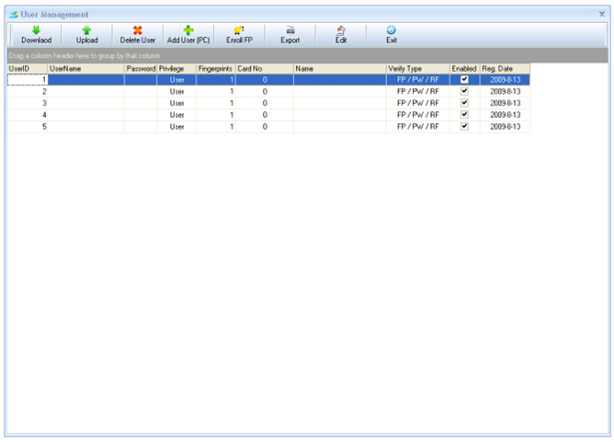Click Privilege 'User' cell of user 3
The width and height of the screenshot is (614, 442).
(176, 103)
